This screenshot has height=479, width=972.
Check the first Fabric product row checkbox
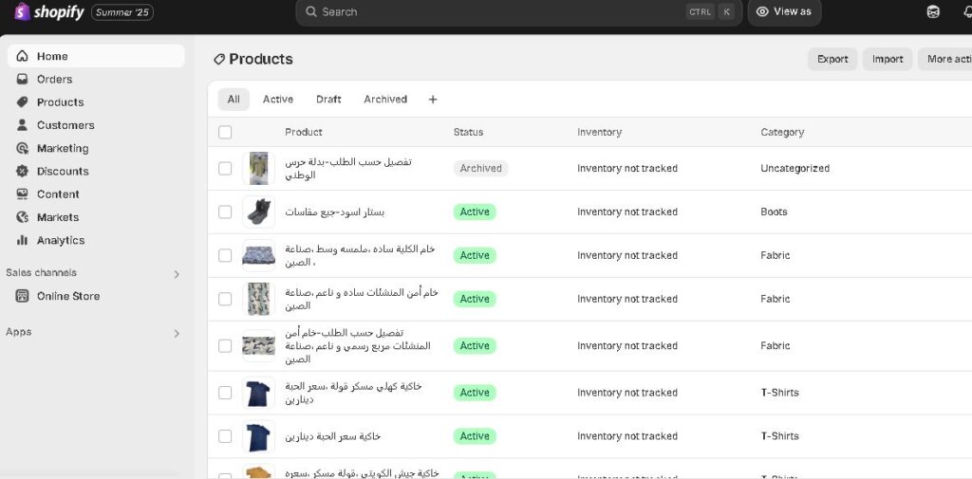225,255
